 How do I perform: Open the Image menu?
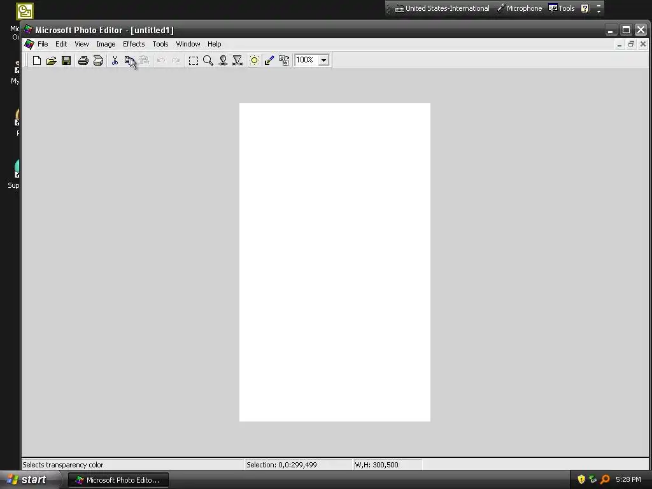(106, 44)
